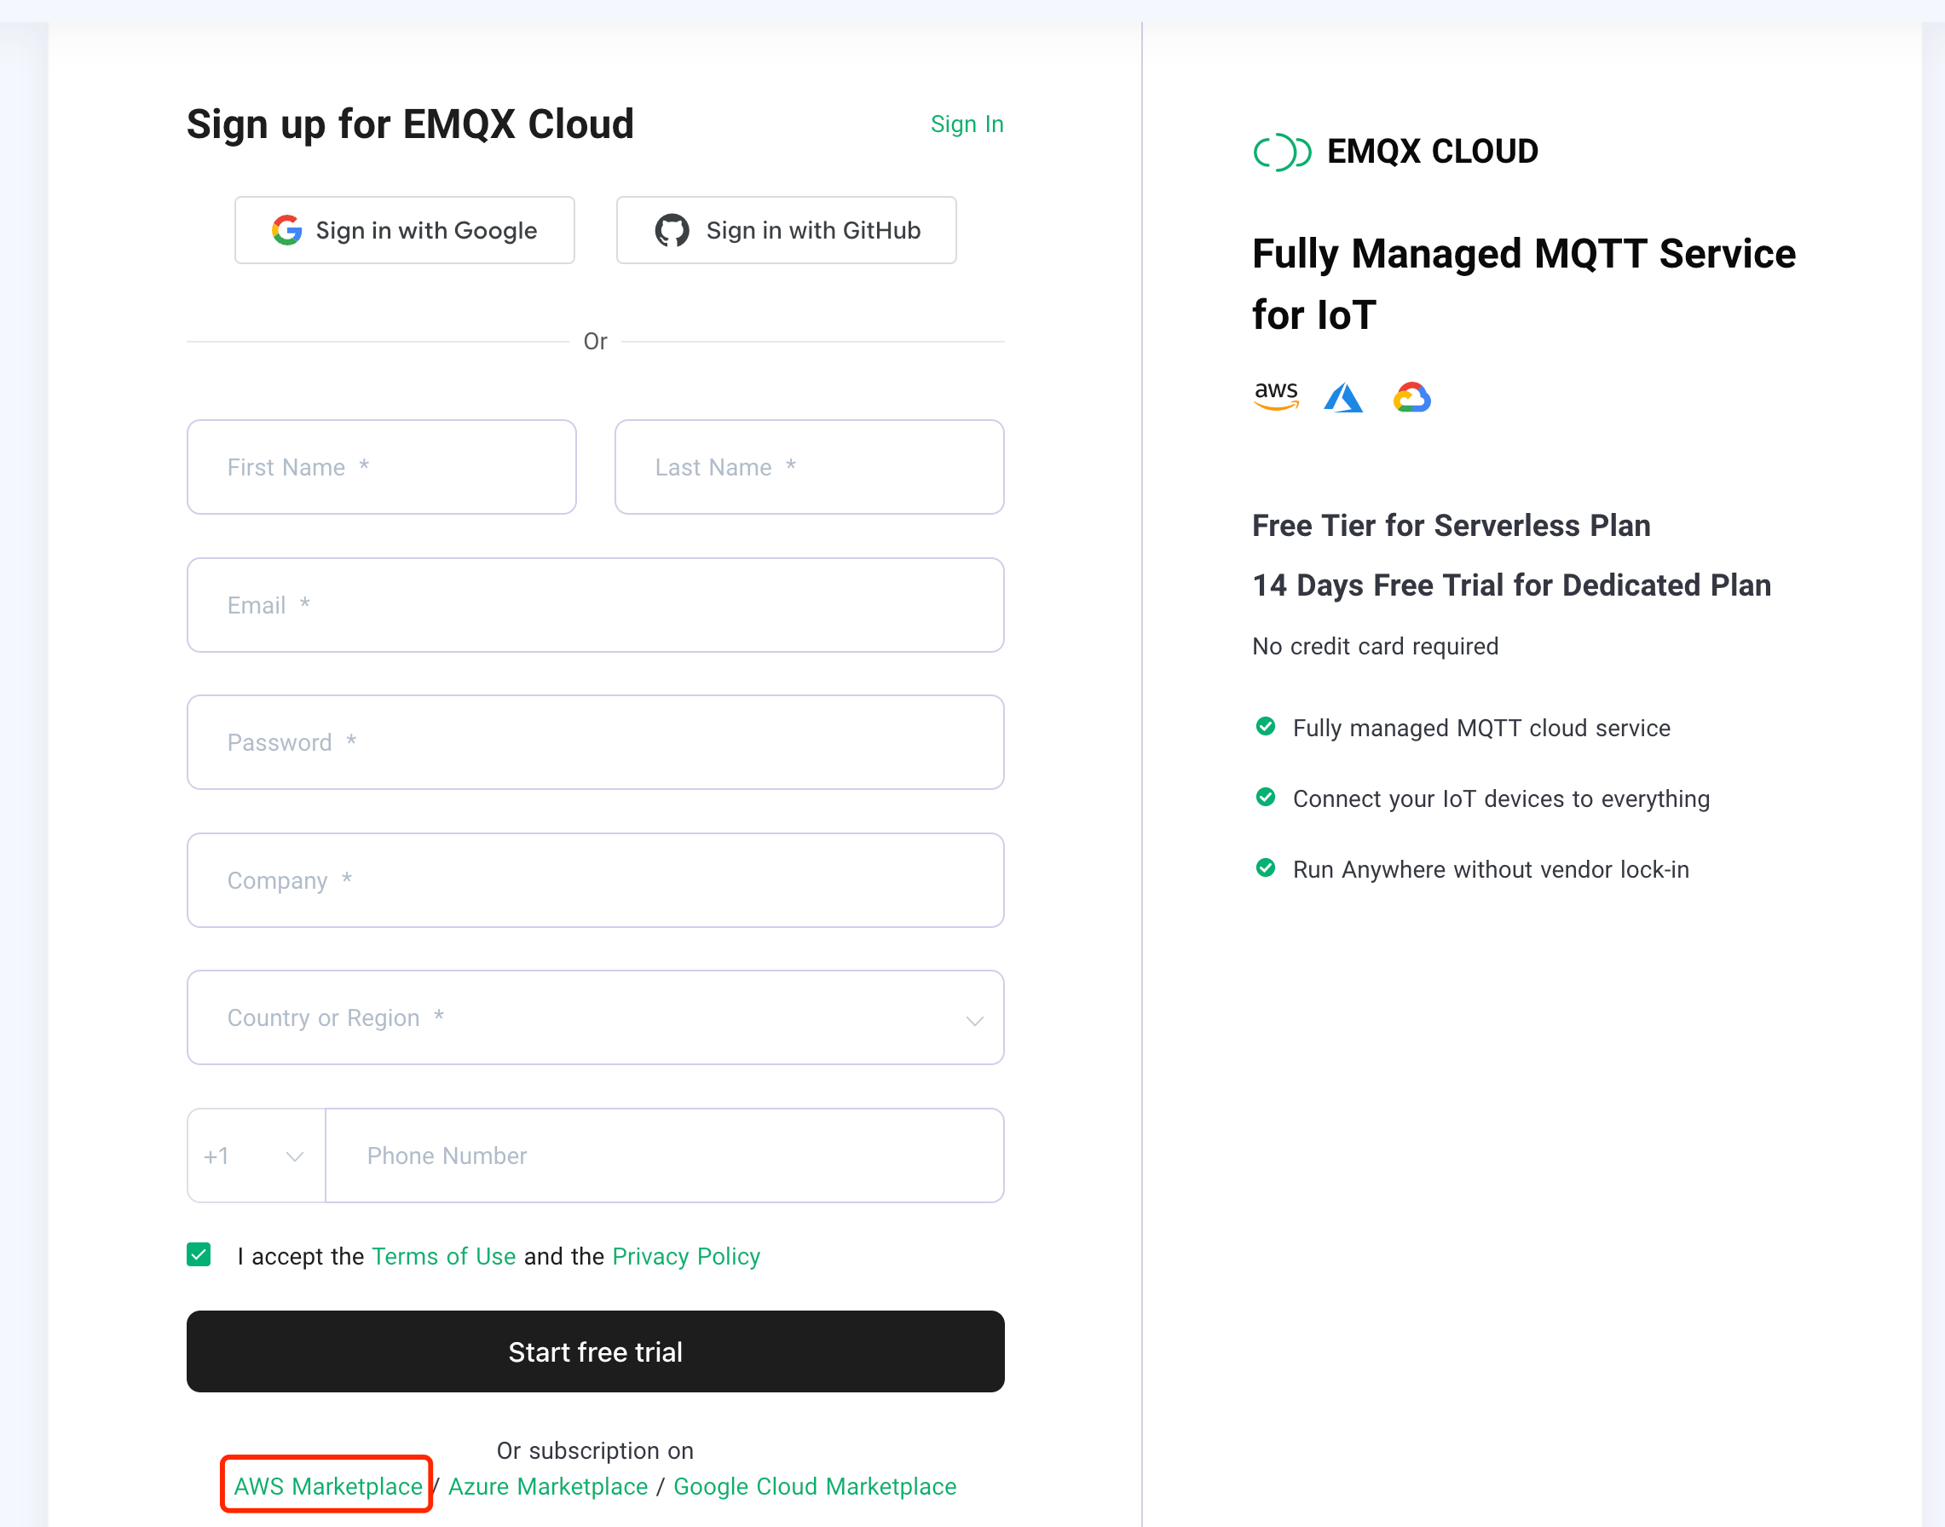Image resolution: width=1945 pixels, height=1527 pixels.
Task: Open the AWS Marketplace link
Action: point(327,1486)
